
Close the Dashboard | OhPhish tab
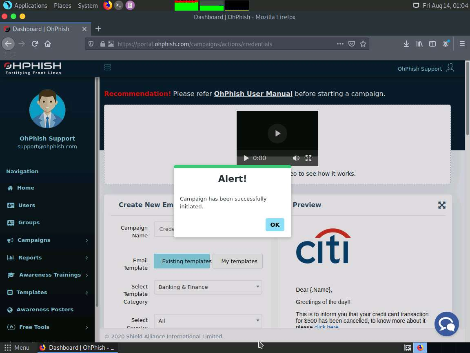84,29
